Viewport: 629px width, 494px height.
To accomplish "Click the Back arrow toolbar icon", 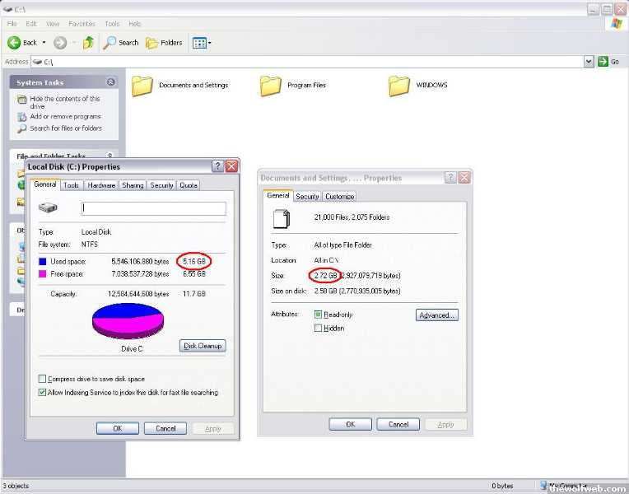I will click(x=14, y=43).
